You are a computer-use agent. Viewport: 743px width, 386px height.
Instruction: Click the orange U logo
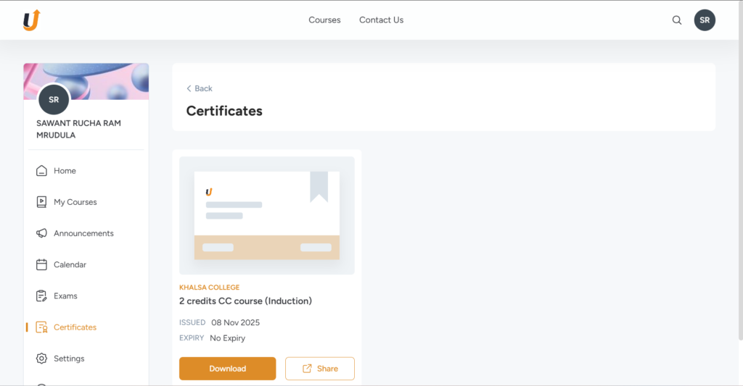(x=31, y=20)
